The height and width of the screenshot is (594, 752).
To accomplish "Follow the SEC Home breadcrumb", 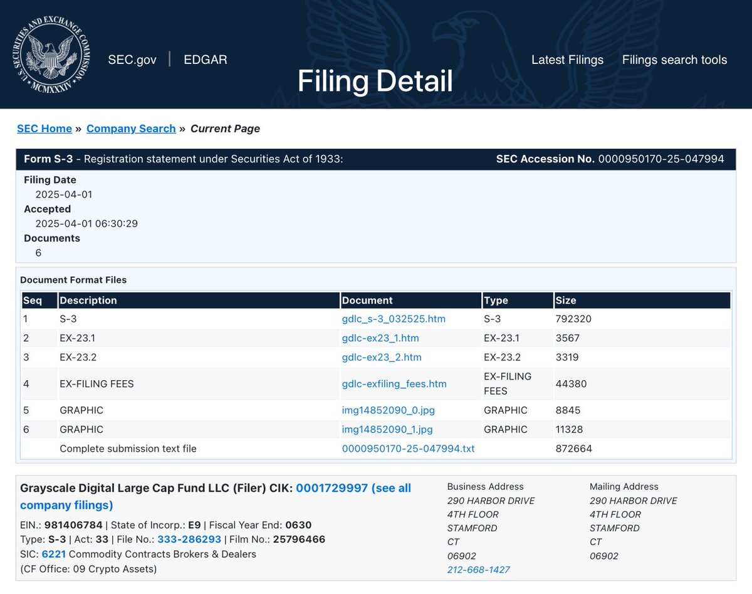I will pos(44,129).
